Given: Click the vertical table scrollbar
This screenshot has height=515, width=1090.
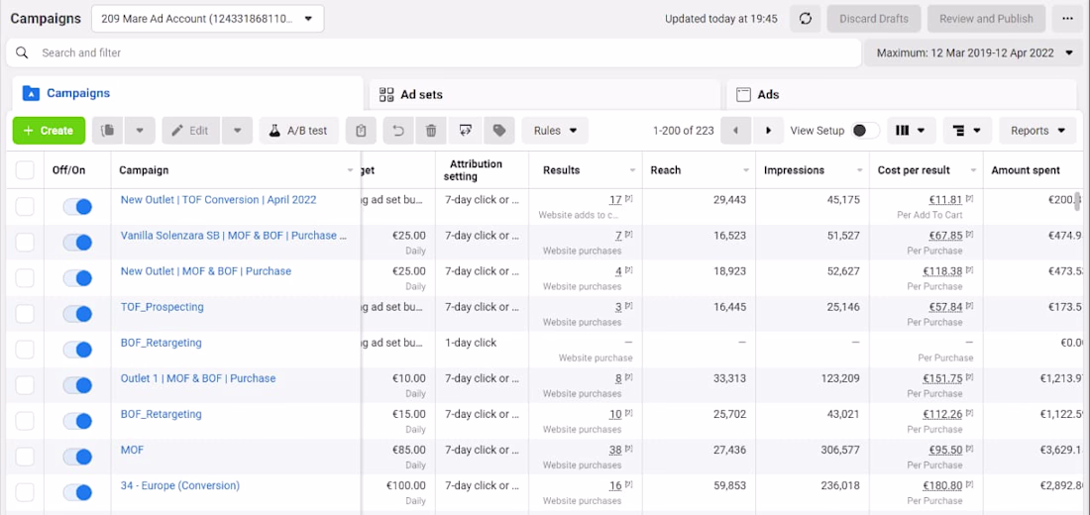Looking at the screenshot, I should (x=1078, y=200).
